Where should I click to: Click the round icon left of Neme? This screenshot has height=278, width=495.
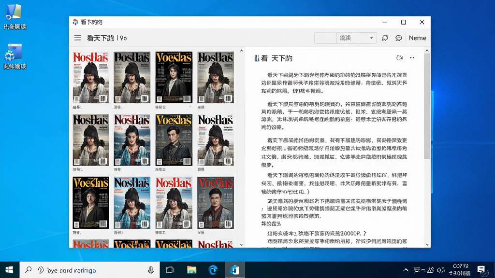[x=399, y=38]
